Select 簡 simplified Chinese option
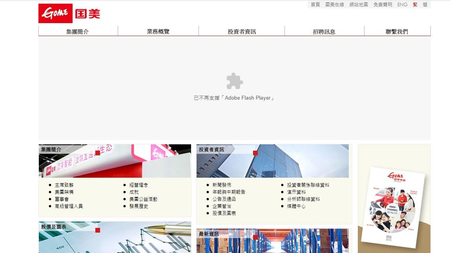The height and width of the screenshot is (253, 450). coord(425,5)
